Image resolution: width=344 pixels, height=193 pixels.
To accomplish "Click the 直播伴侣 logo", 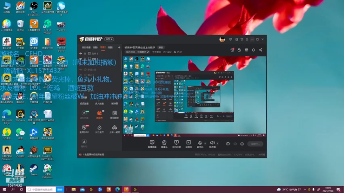I will click(91, 39).
